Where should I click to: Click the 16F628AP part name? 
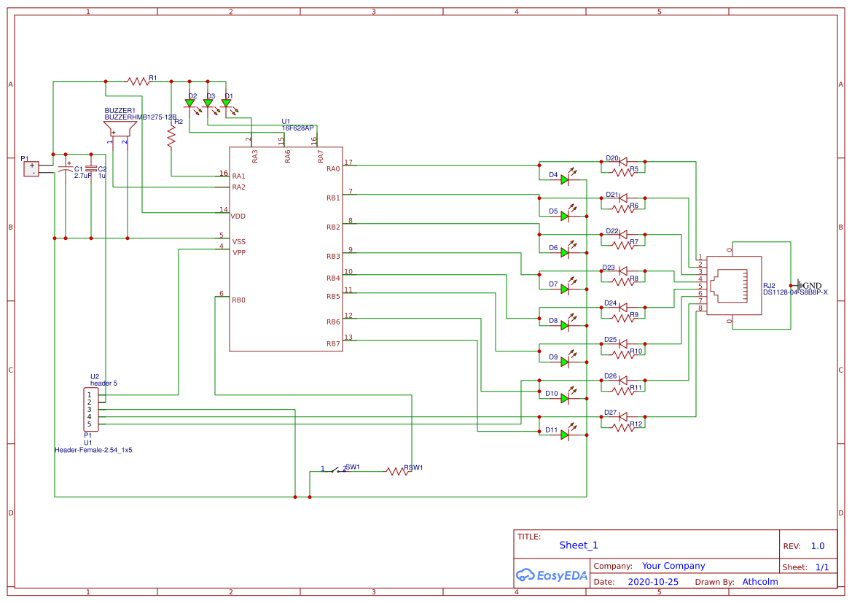tap(297, 128)
